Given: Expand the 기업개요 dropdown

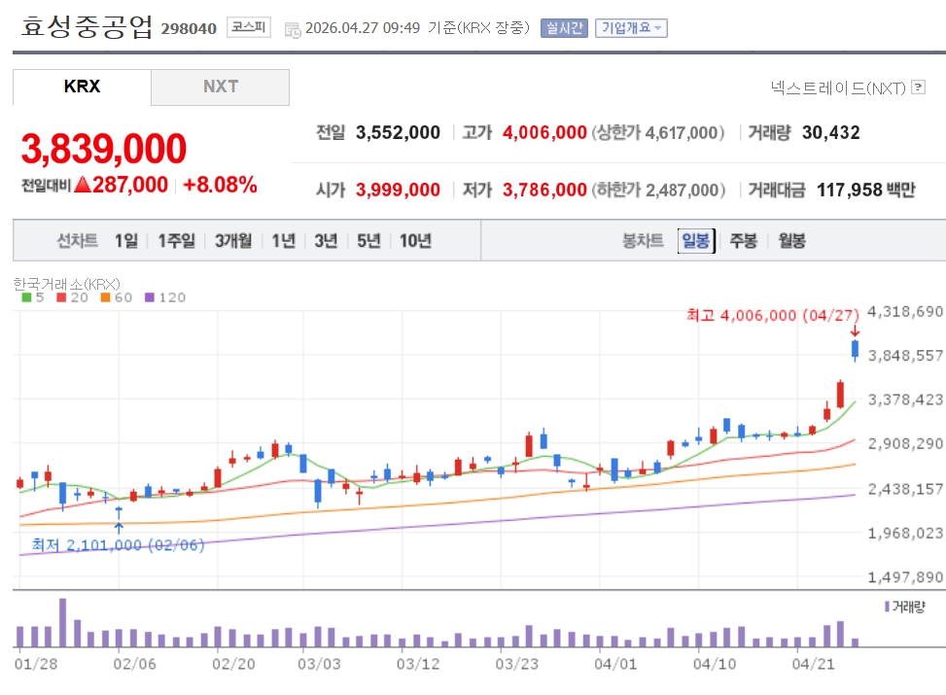Looking at the screenshot, I should [x=631, y=27].
